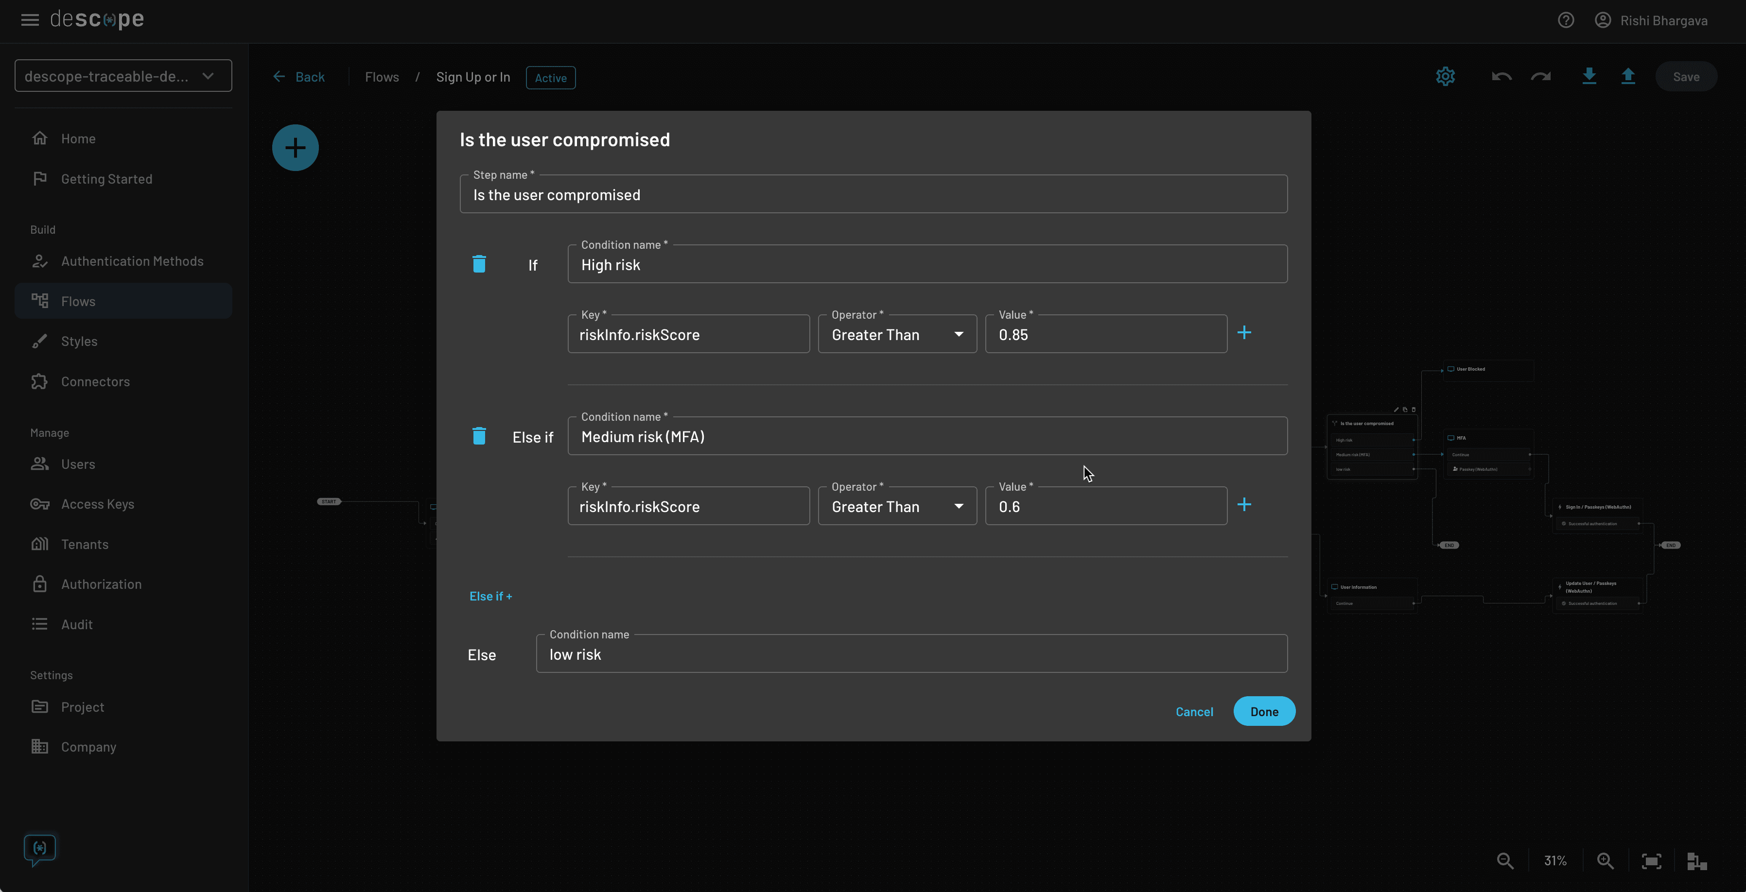The width and height of the screenshot is (1746, 892).
Task: Add a new branch with Else if +
Action: 490,595
